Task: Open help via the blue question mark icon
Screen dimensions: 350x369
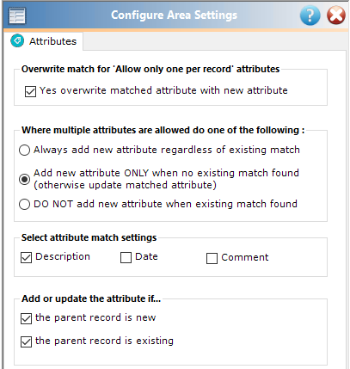Action: coord(310,15)
